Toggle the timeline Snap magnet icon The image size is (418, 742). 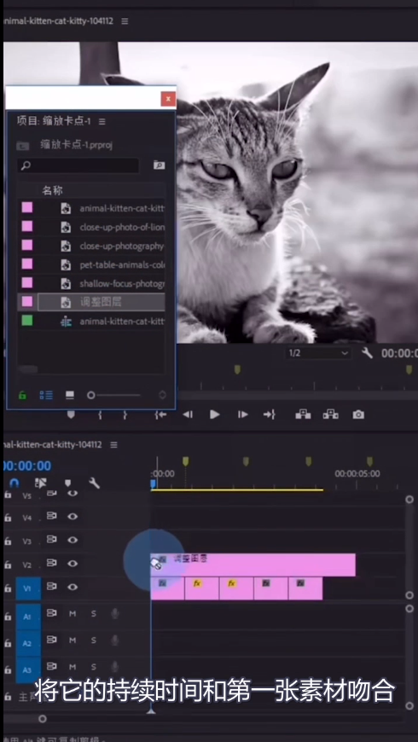[15, 483]
